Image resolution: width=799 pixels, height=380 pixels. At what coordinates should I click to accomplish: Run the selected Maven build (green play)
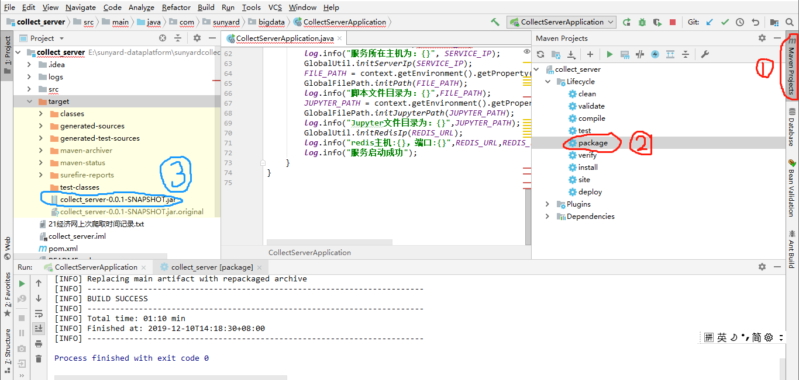click(609, 54)
